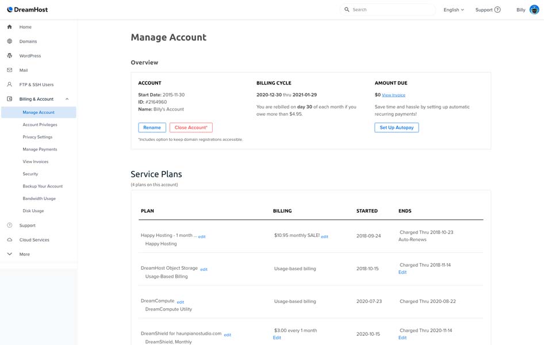Click the Domains globe icon
This screenshot has height=345, width=544.
[10, 41]
